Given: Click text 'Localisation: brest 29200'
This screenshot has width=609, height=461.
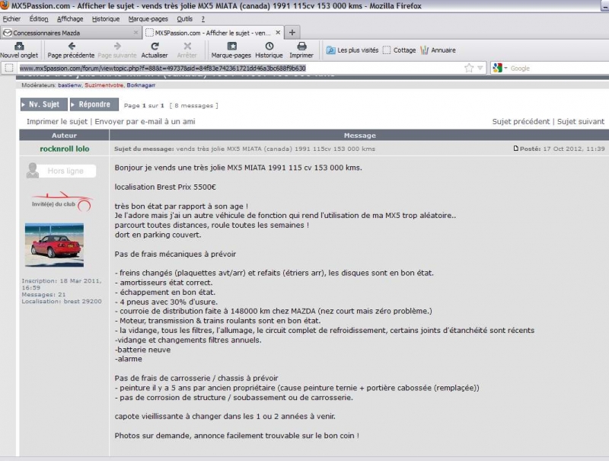Looking at the screenshot, I should click(x=62, y=301).
